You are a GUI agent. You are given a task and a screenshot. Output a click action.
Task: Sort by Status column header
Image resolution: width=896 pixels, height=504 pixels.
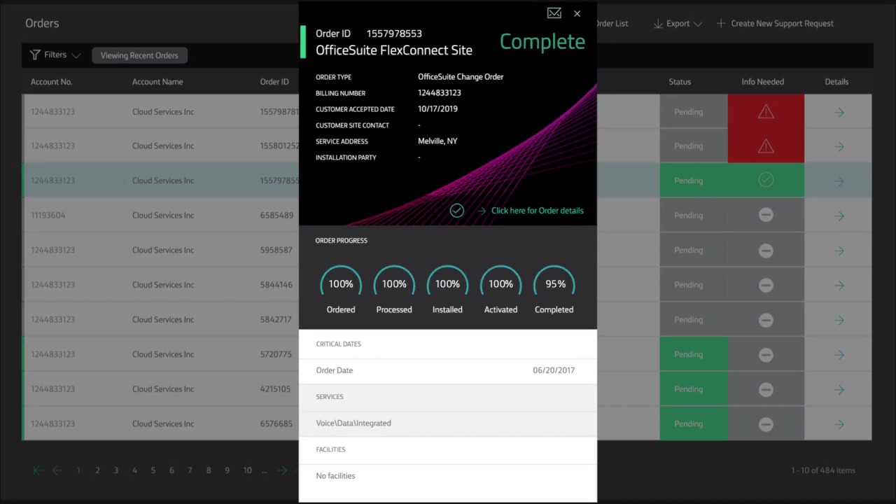[680, 82]
